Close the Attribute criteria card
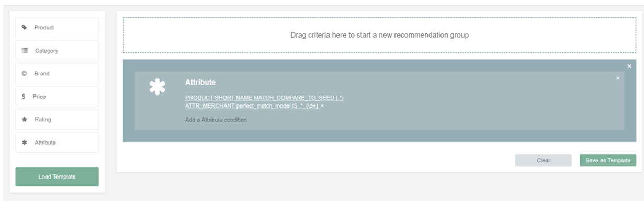The width and height of the screenshot is (644, 201). [618, 78]
